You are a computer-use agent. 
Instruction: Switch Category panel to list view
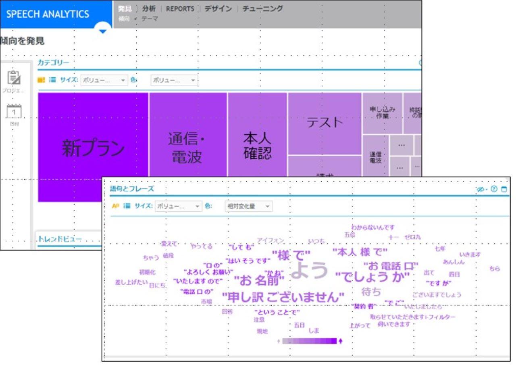click(52, 80)
